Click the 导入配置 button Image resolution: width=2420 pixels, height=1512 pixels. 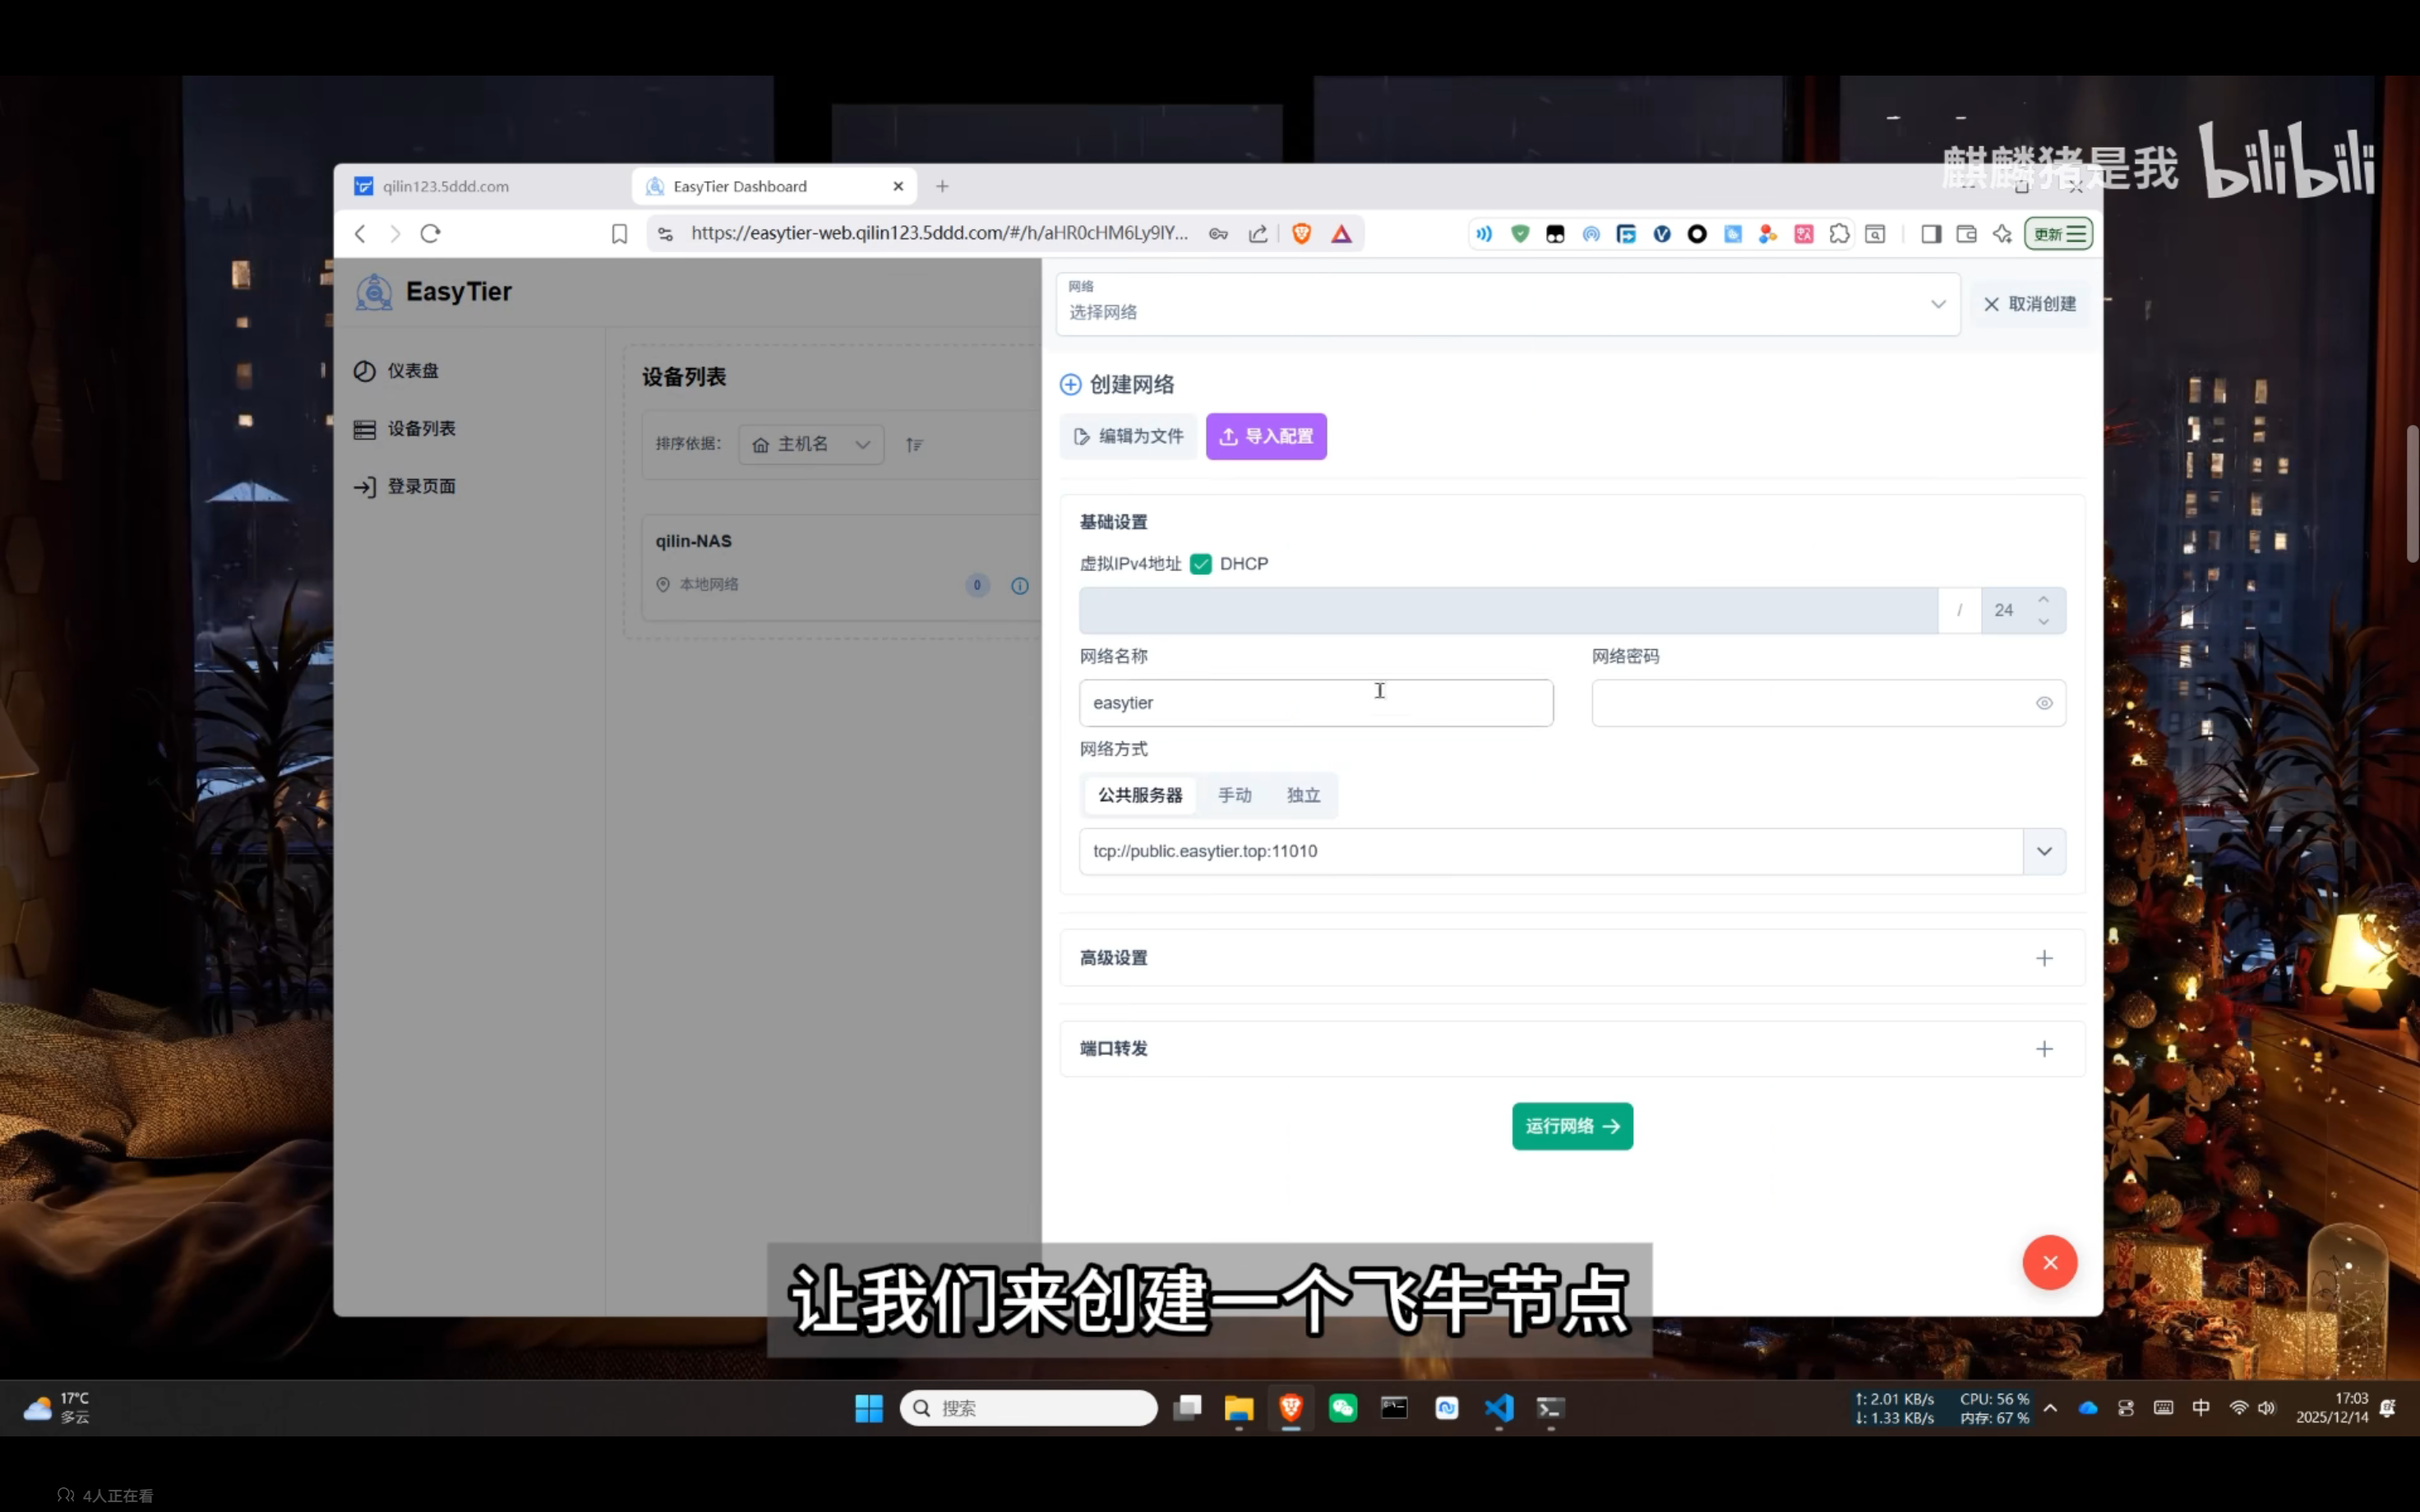[1266, 436]
